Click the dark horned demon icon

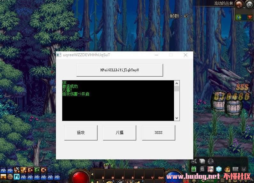pyautogui.click(x=244, y=169)
